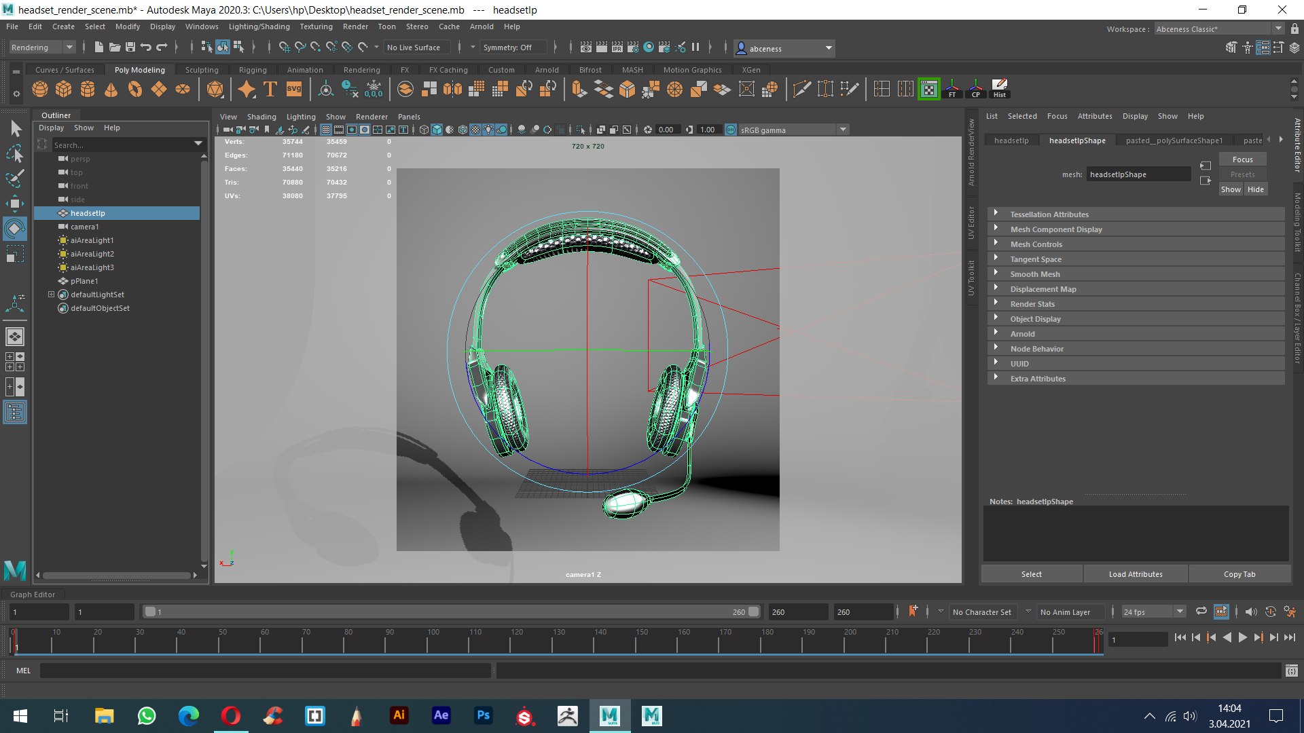Create a polygon cube from the shelf

pos(64,89)
